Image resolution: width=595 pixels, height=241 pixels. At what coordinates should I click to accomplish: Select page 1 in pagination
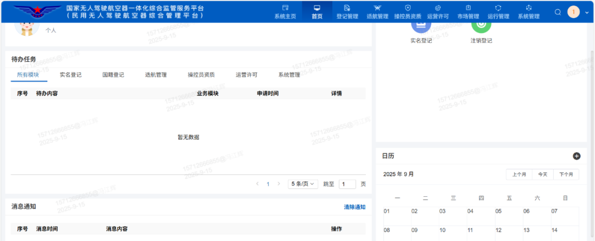pos(268,184)
